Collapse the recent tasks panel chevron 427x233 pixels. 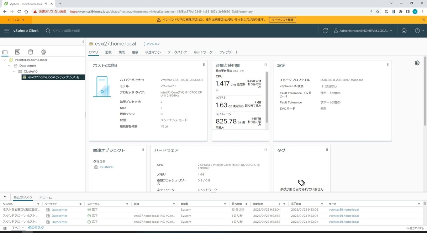[5, 197]
